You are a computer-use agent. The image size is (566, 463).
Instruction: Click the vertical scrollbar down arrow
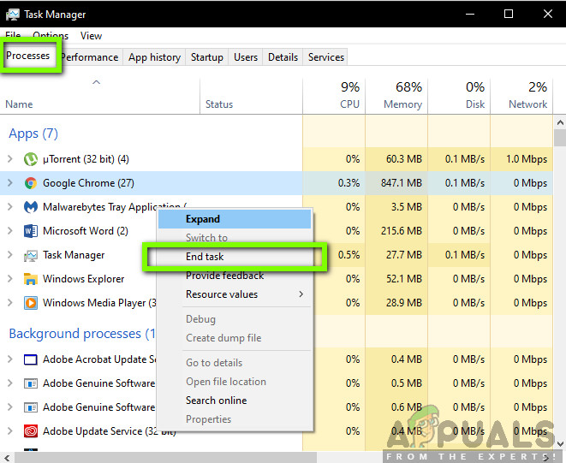560,444
